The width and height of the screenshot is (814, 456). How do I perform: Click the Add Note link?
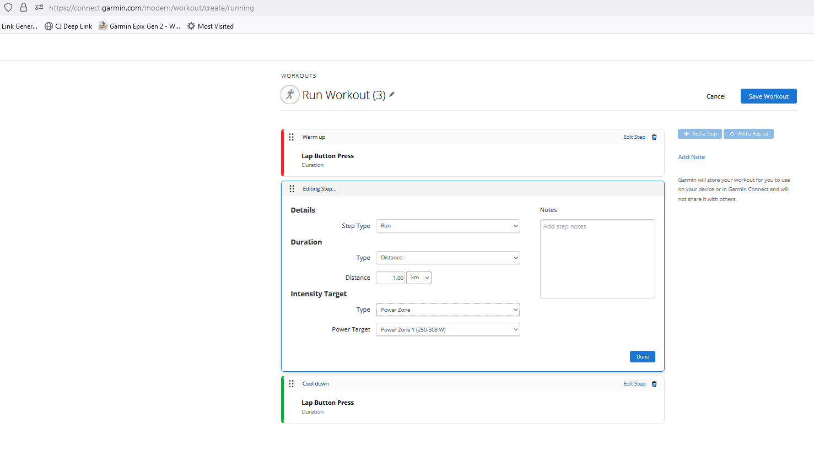691,157
